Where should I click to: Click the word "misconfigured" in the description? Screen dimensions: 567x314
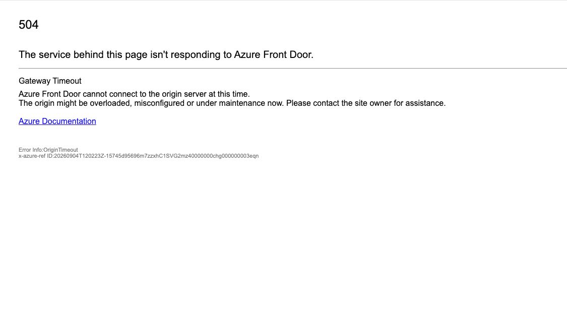[x=159, y=103]
